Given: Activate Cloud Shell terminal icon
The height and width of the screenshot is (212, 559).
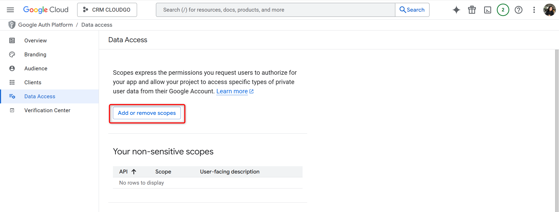Looking at the screenshot, I should coord(487,10).
